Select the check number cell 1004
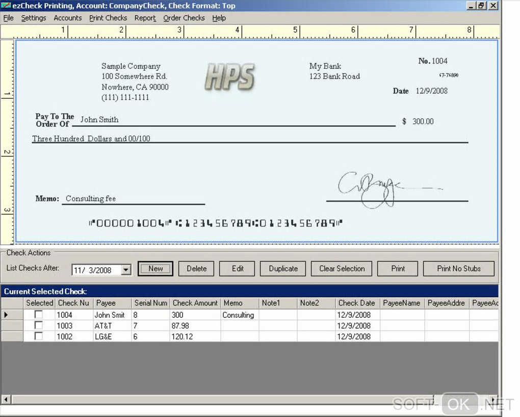520x417 pixels. 74,315
